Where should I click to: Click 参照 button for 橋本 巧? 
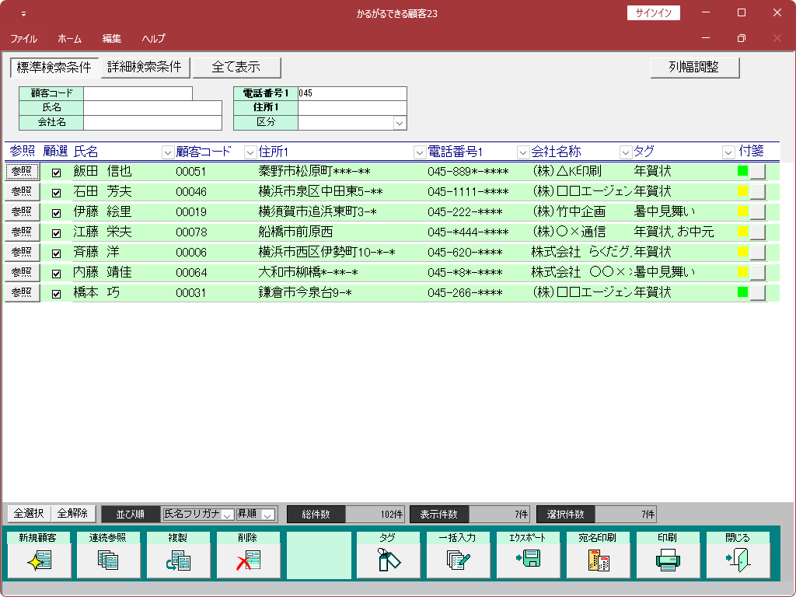point(23,292)
